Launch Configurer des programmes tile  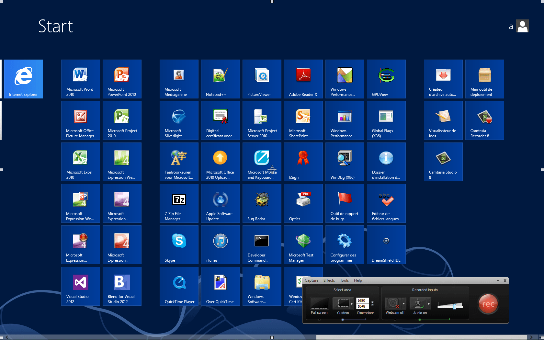tap(345, 245)
